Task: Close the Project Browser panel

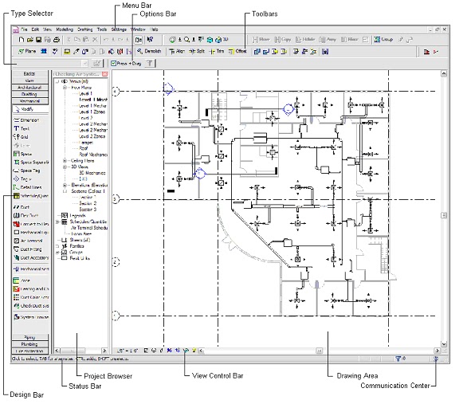Action: click(105, 74)
